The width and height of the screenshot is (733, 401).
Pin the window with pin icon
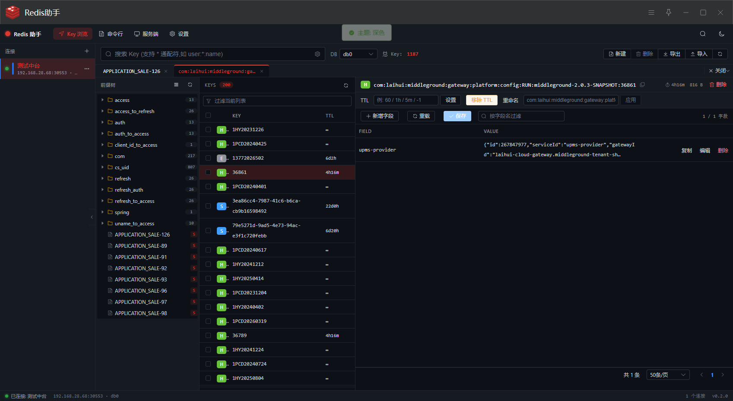(x=669, y=13)
